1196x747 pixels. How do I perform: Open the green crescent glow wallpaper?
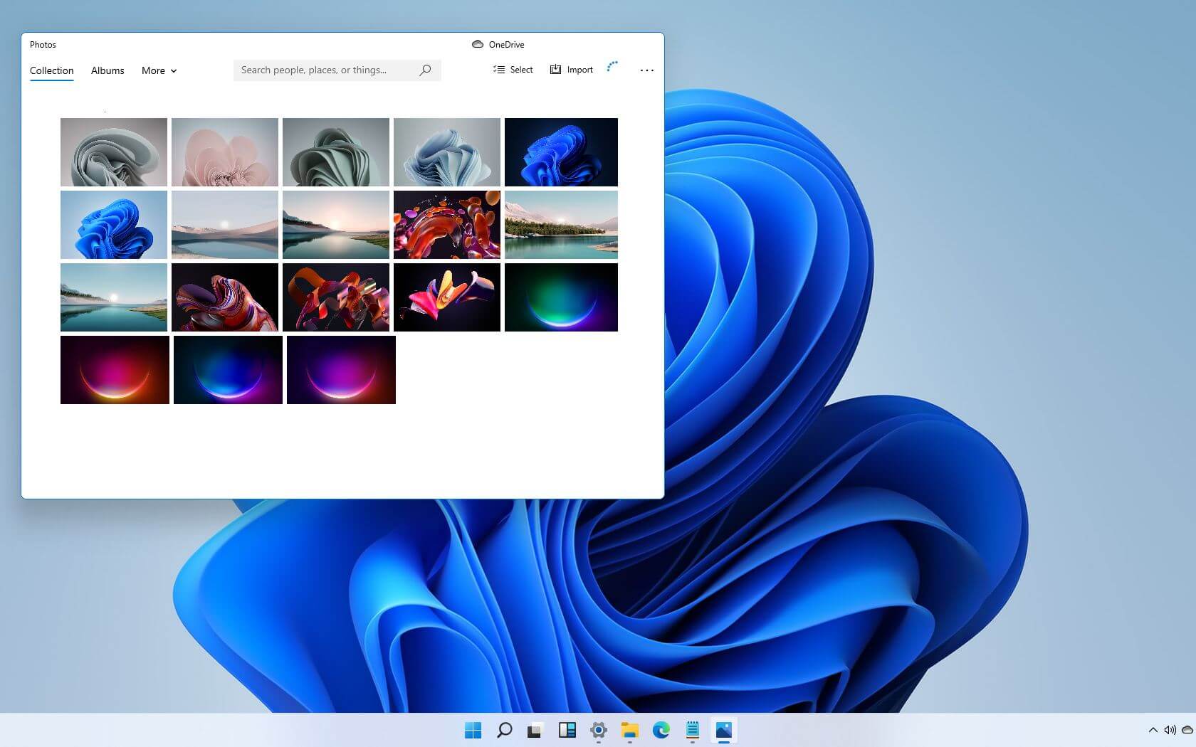560,297
